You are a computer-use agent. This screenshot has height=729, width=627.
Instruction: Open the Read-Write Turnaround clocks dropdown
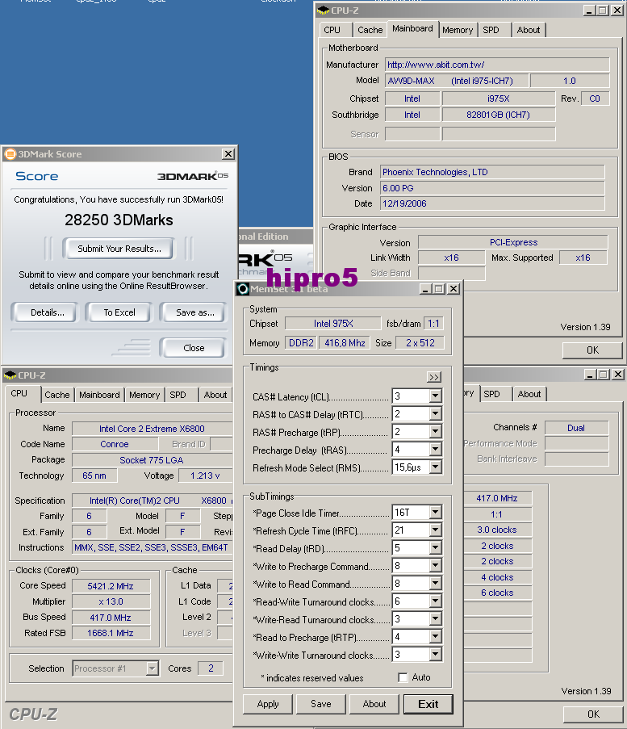(x=435, y=601)
